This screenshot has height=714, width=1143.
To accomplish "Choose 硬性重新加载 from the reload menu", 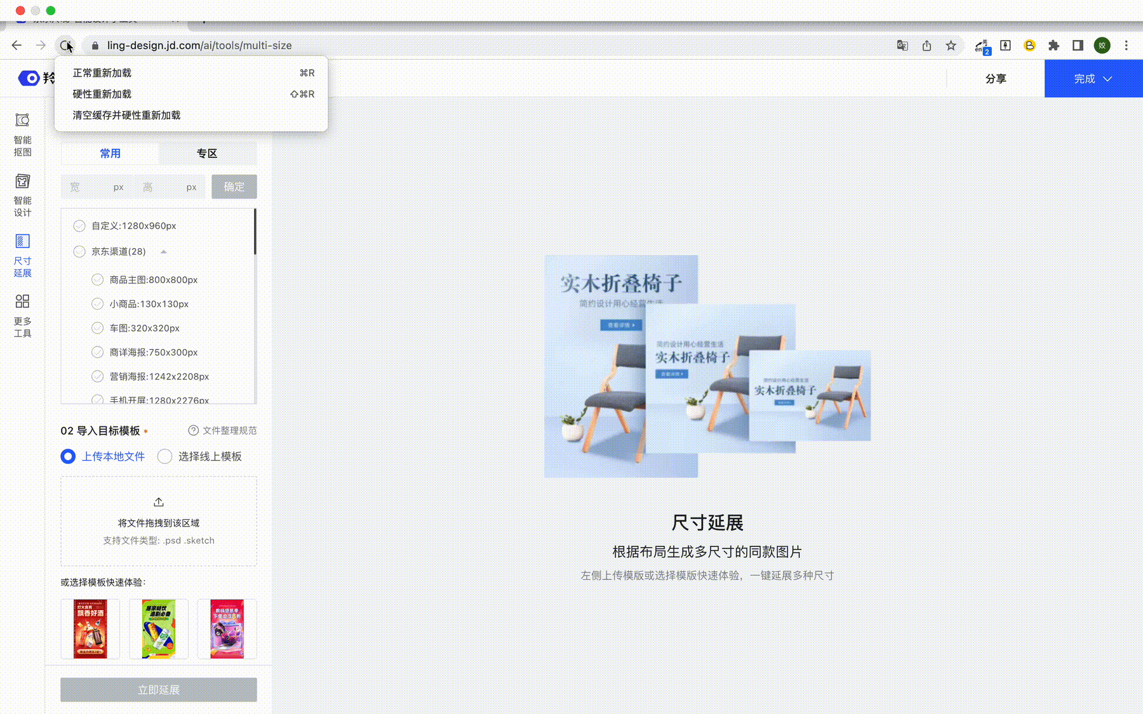I will click(102, 94).
